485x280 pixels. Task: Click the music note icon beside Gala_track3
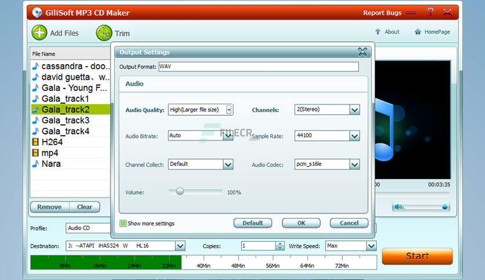(35, 120)
